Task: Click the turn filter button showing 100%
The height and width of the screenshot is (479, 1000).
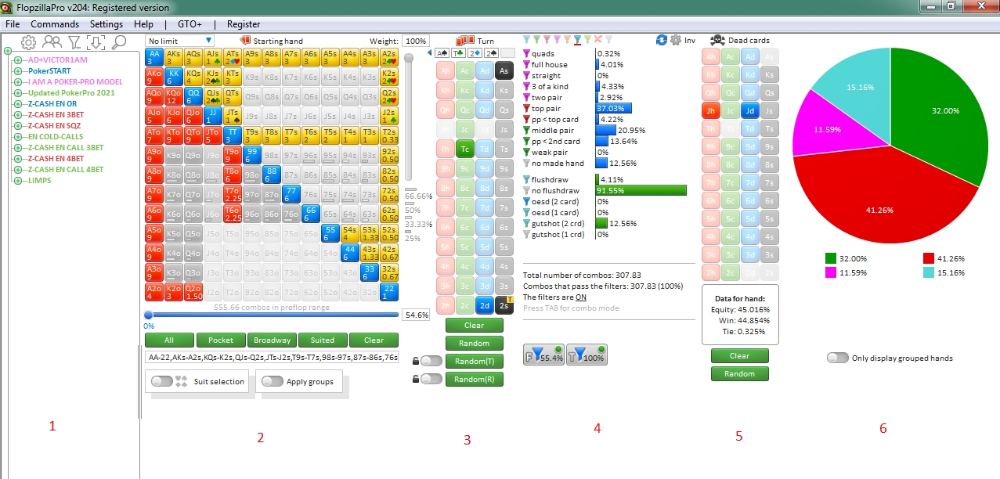Action: [x=587, y=355]
